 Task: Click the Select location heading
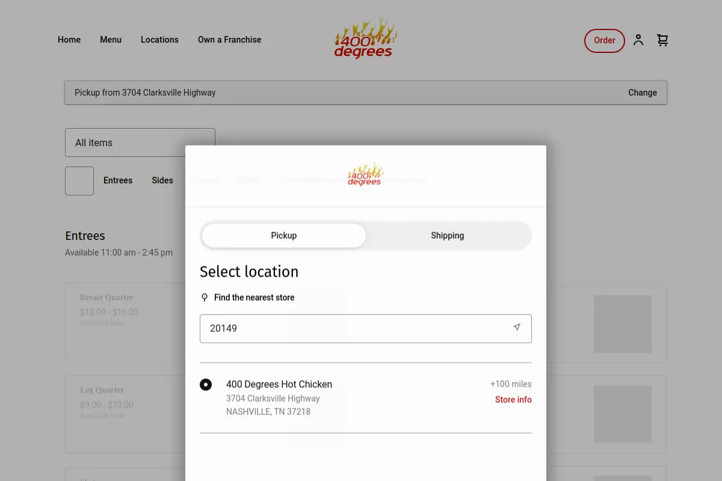[x=249, y=272]
